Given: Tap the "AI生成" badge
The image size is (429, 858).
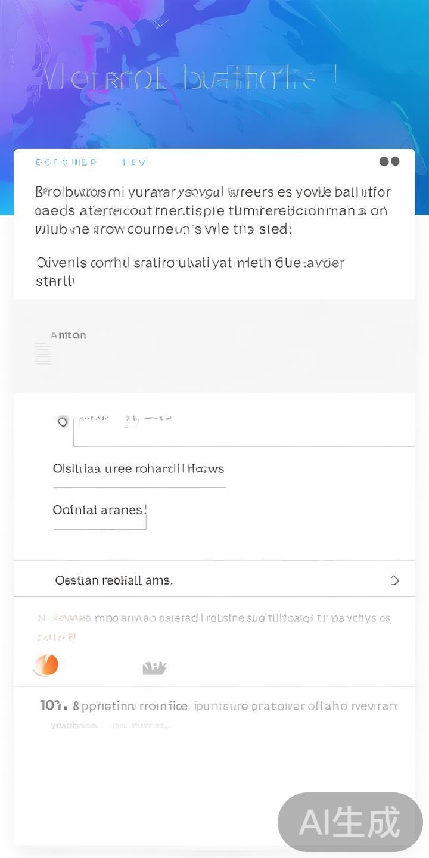Looking at the screenshot, I should coord(350,822).
